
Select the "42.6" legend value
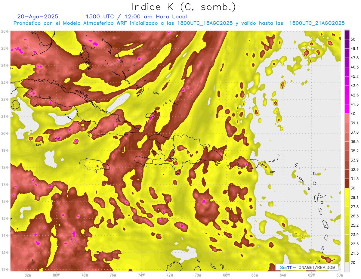click(x=354, y=95)
